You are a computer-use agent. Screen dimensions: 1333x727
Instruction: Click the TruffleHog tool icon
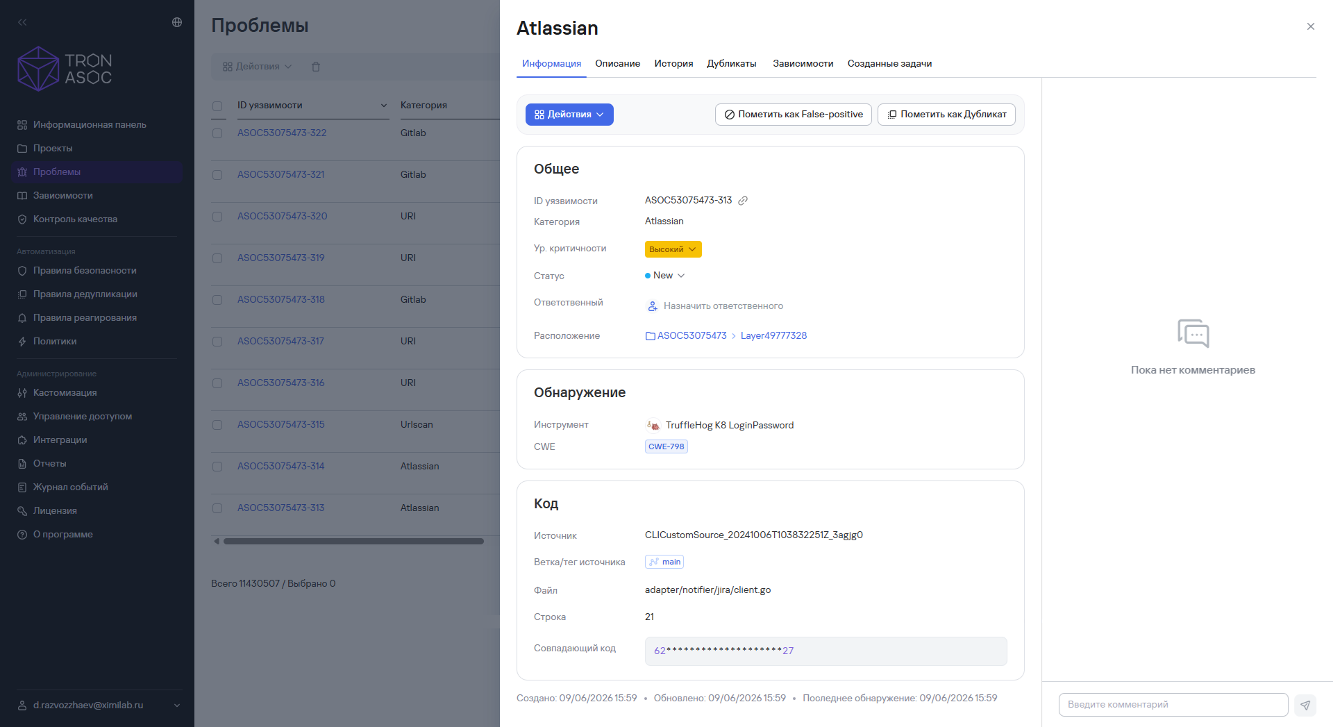[x=653, y=425]
